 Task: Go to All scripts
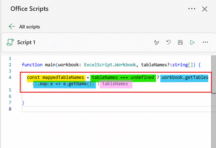29,27
